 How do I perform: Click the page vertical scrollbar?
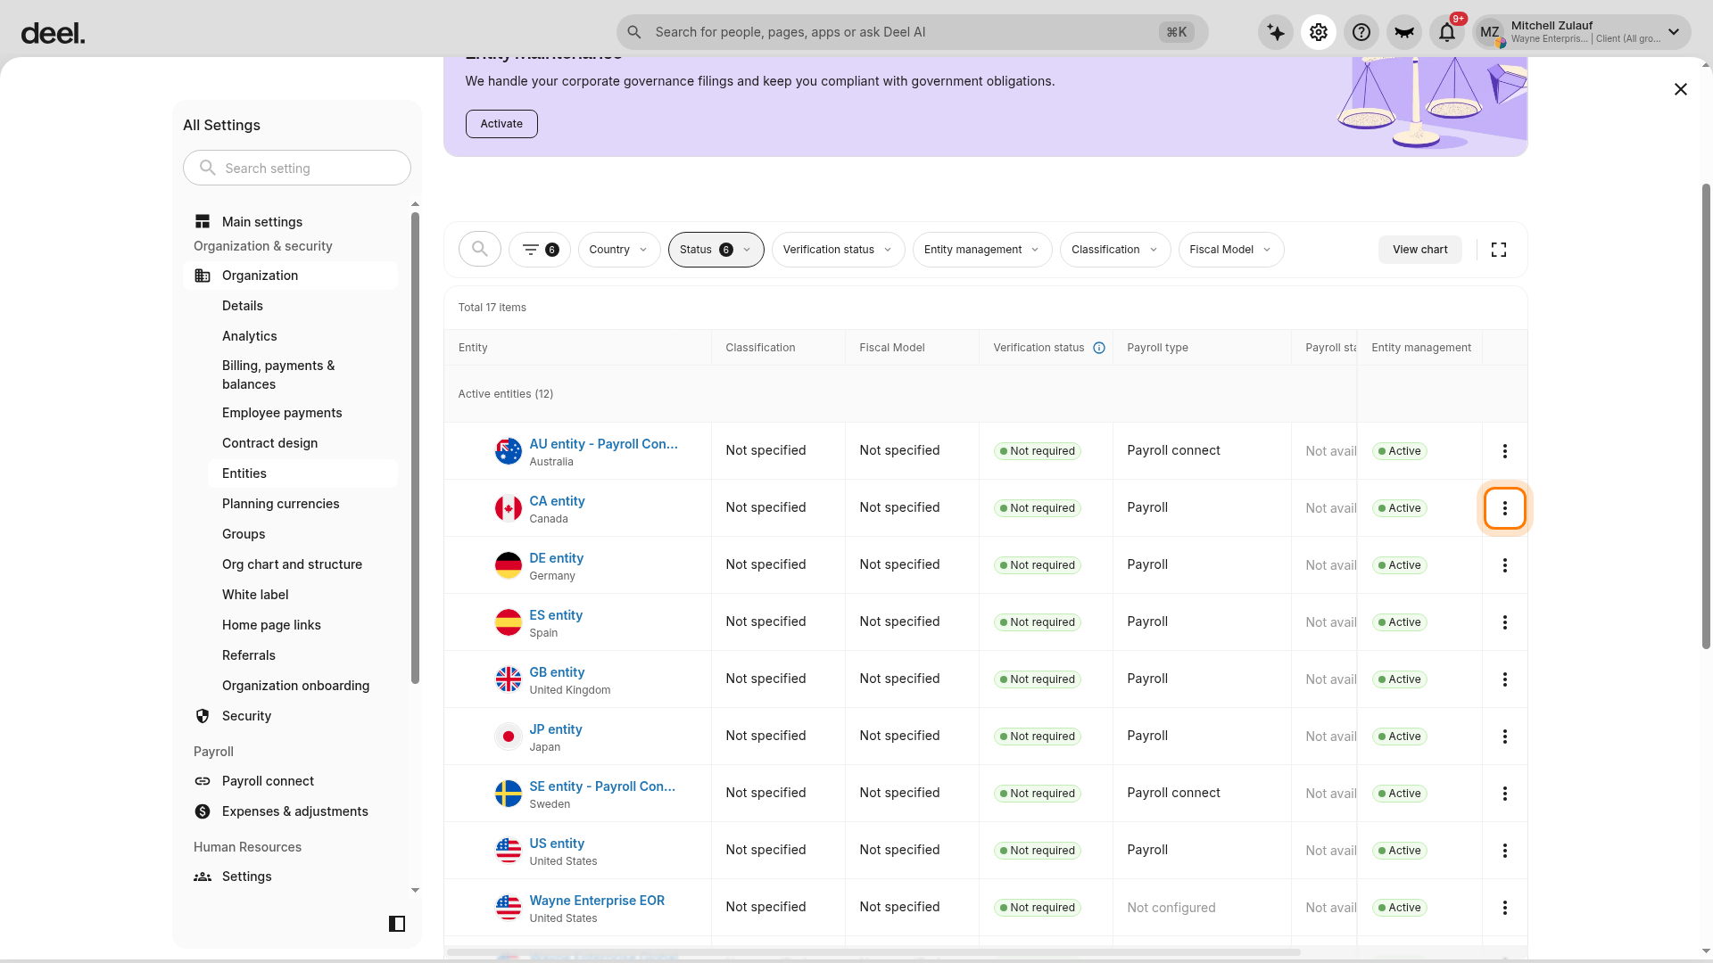(x=1706, y=415)
